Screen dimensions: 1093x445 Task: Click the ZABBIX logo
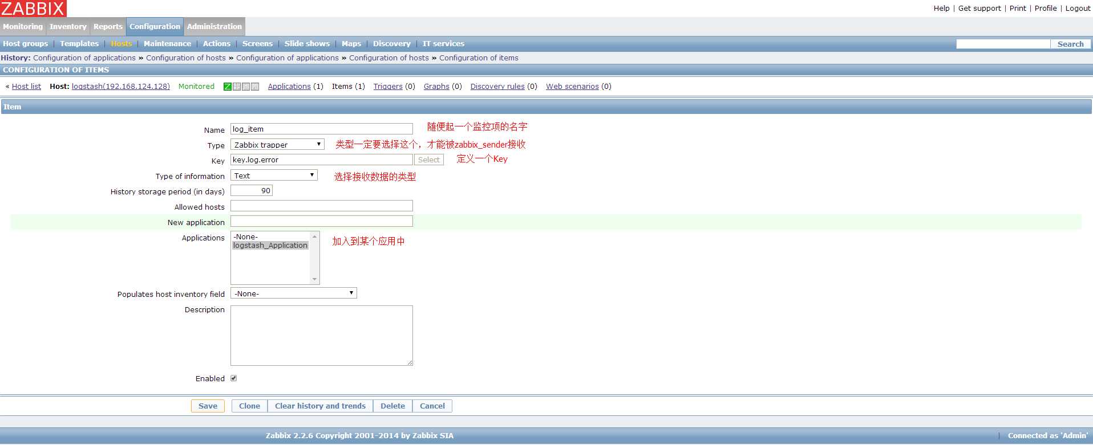(33, 9)
